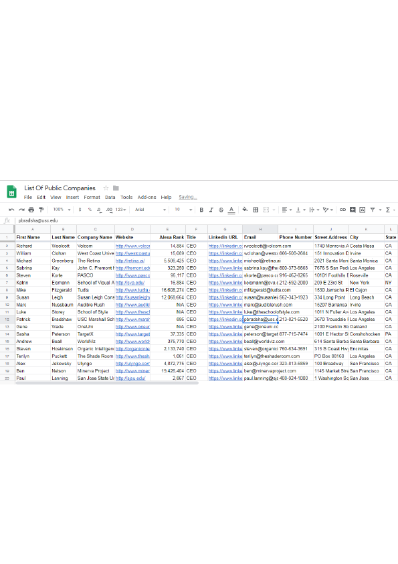Open the font size 10 dropdown

183,210
